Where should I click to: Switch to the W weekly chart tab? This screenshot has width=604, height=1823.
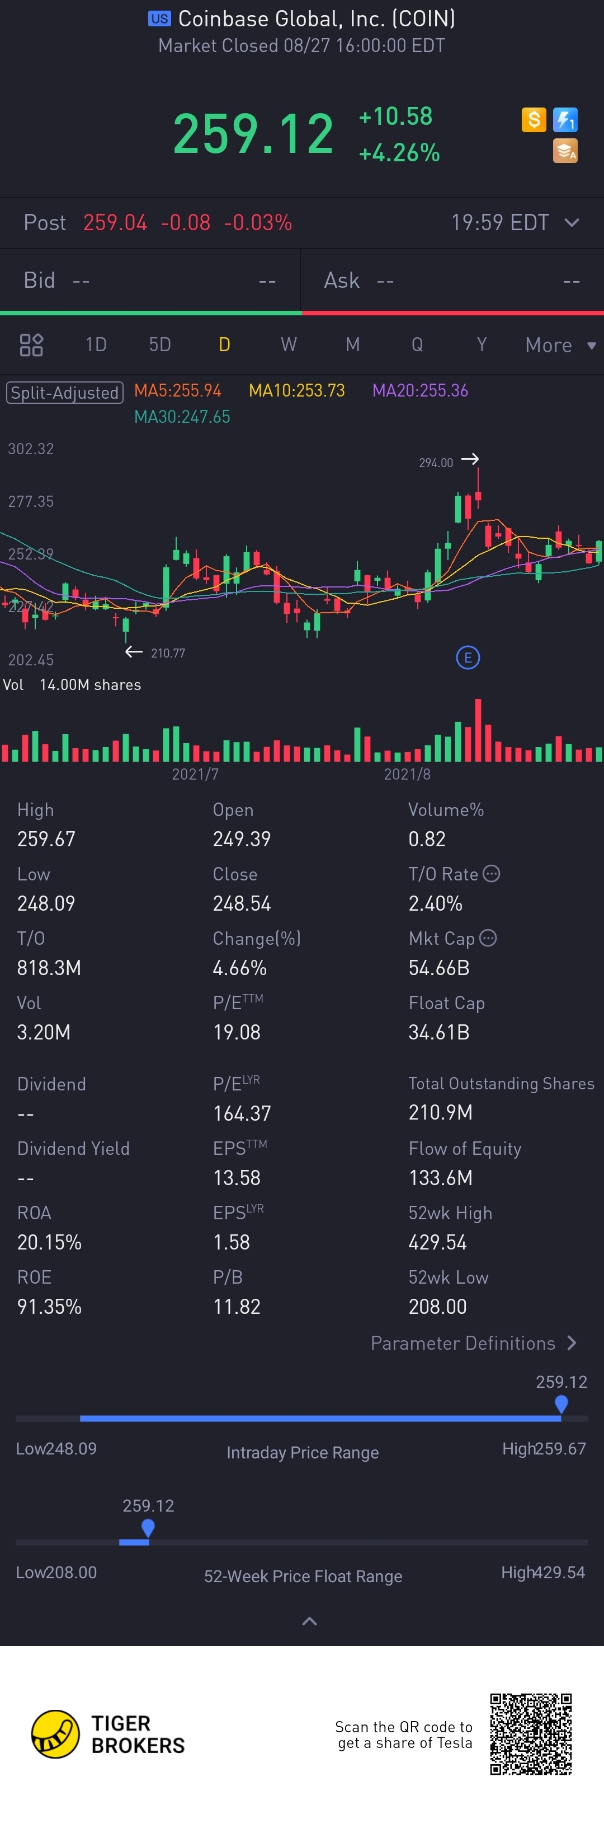point(288,344)
